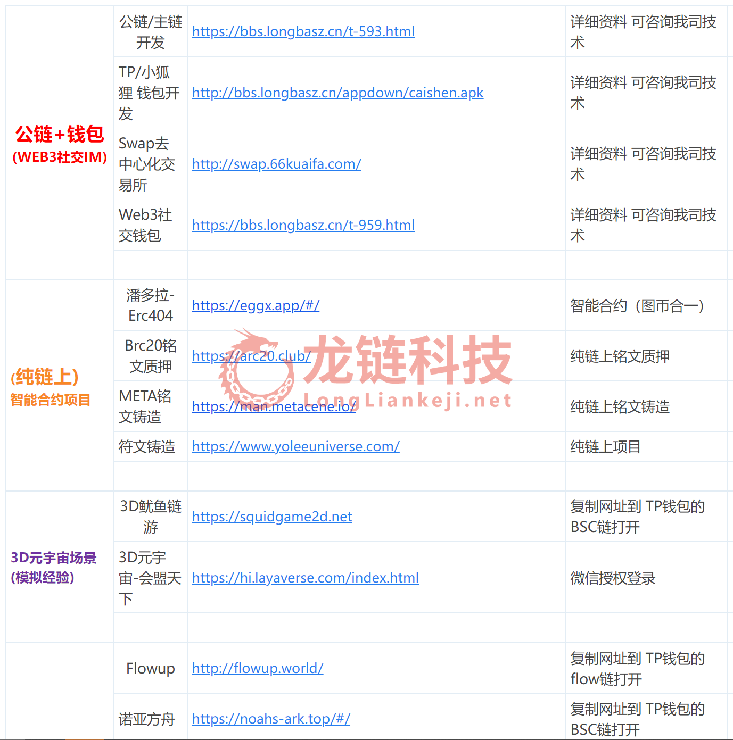Select the 纯链上铭文质押 description
This screenshot has width=733, height=740.
620,356
